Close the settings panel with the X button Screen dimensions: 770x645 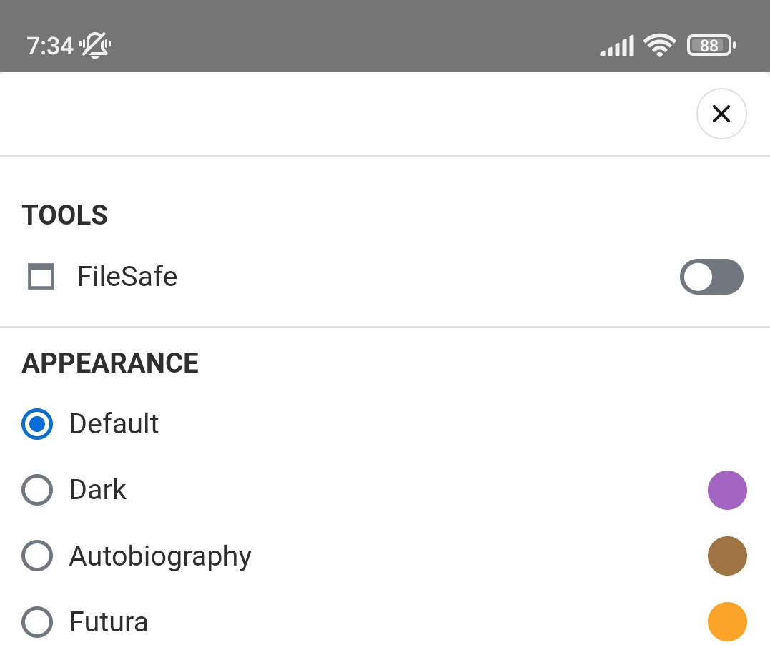pos(721,114)
